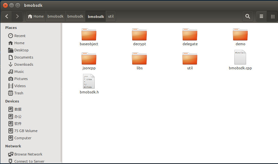278x164 pixels.
Task: Select the bmobsdk.cpp file icon
Action: 240,57
